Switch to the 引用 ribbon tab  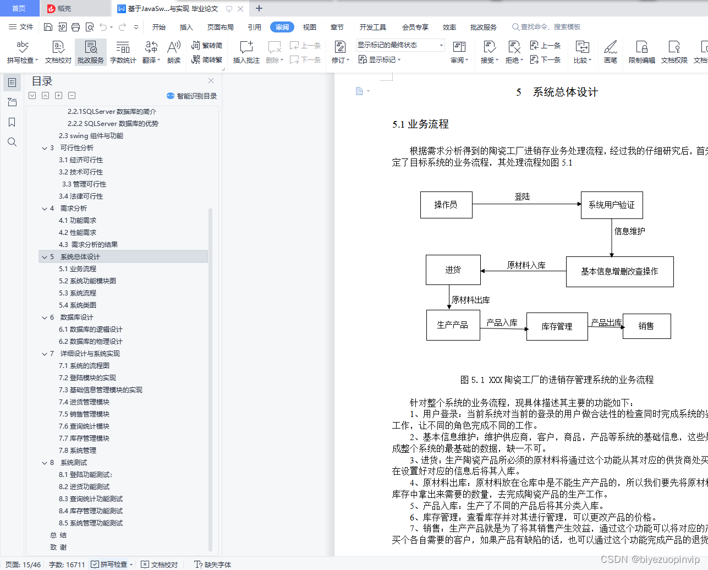pyautogui.click(x=255, y=27)
